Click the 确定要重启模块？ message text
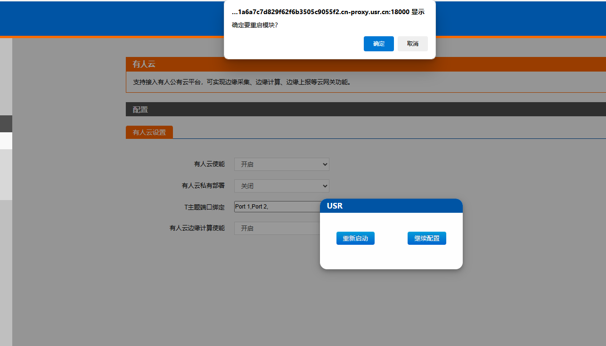606x346 pixels. (255, 25)
